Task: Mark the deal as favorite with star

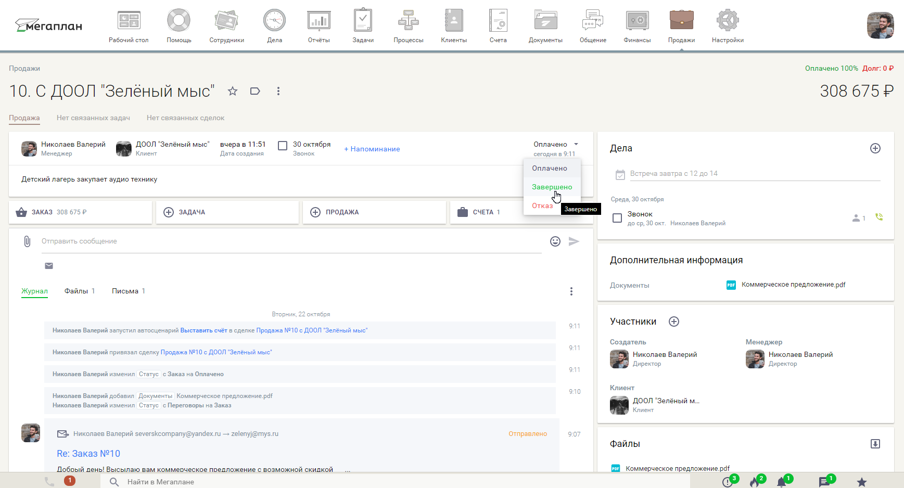Action: coord(233,91)
